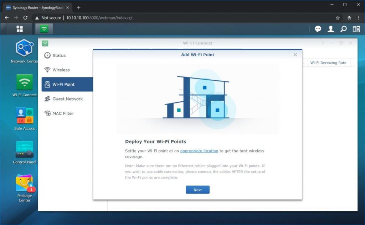Viewport: 365px width, 225px height.
Task: Click the Next button
Action: tap(197, 190)
